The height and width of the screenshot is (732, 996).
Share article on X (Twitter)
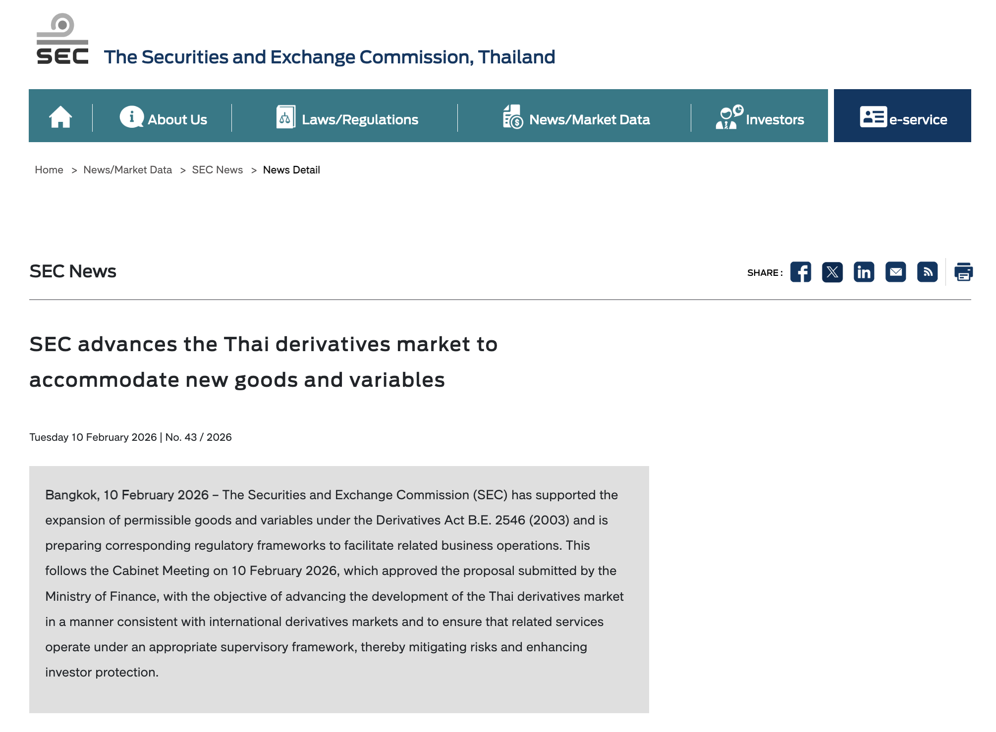832,272
